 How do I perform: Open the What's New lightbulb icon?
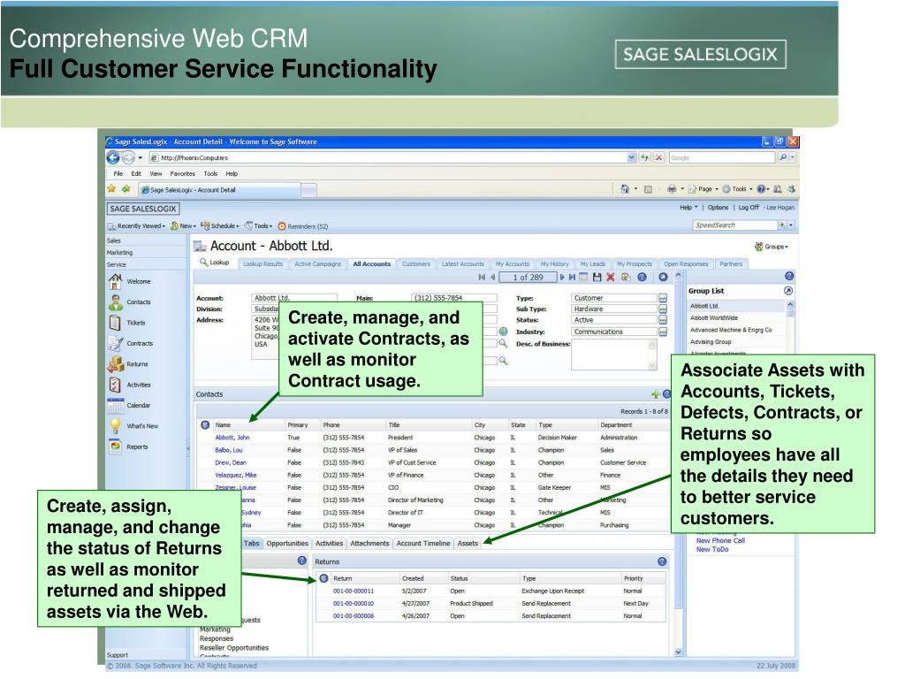(x=116, y=426)
